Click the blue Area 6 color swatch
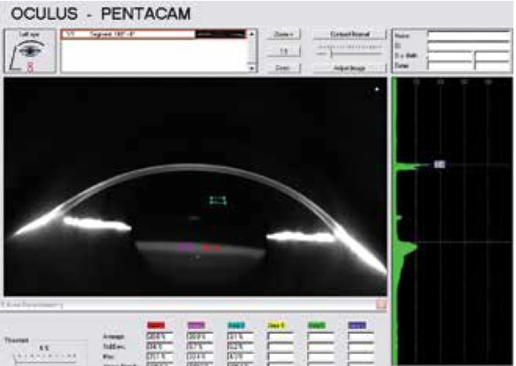The height and width of the screenshot is (366, 516). pyautogui.click(x=357, y=325)
